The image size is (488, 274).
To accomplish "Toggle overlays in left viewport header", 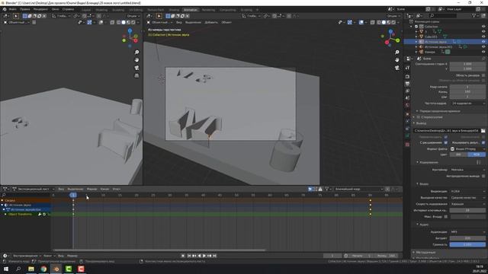I will (101, 22).
